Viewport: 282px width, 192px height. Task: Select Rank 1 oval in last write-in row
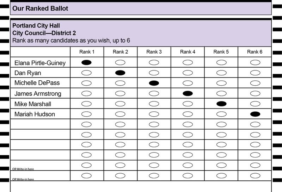pyautogui.click(x=86, y=175)
